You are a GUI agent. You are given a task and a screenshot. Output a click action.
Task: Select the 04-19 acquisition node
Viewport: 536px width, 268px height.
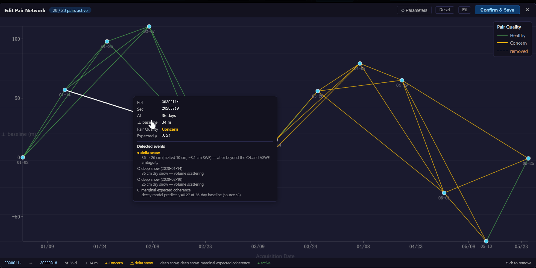pos(402,80)
